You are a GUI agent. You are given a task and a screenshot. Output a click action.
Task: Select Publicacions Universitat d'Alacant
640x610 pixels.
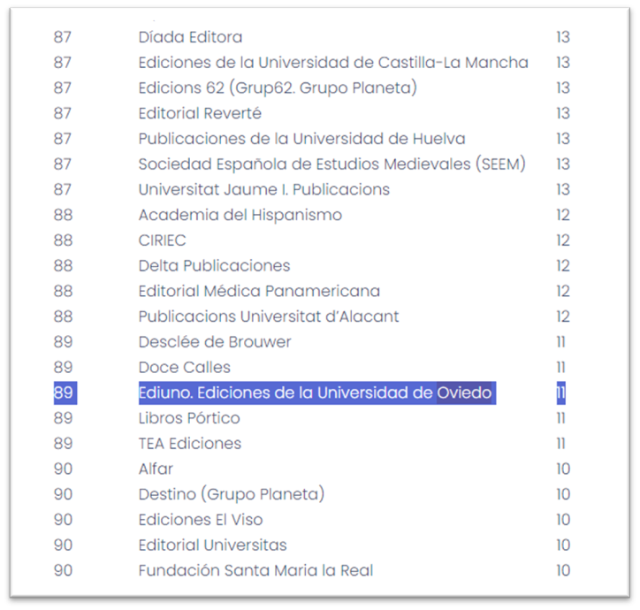pos(269,316)
